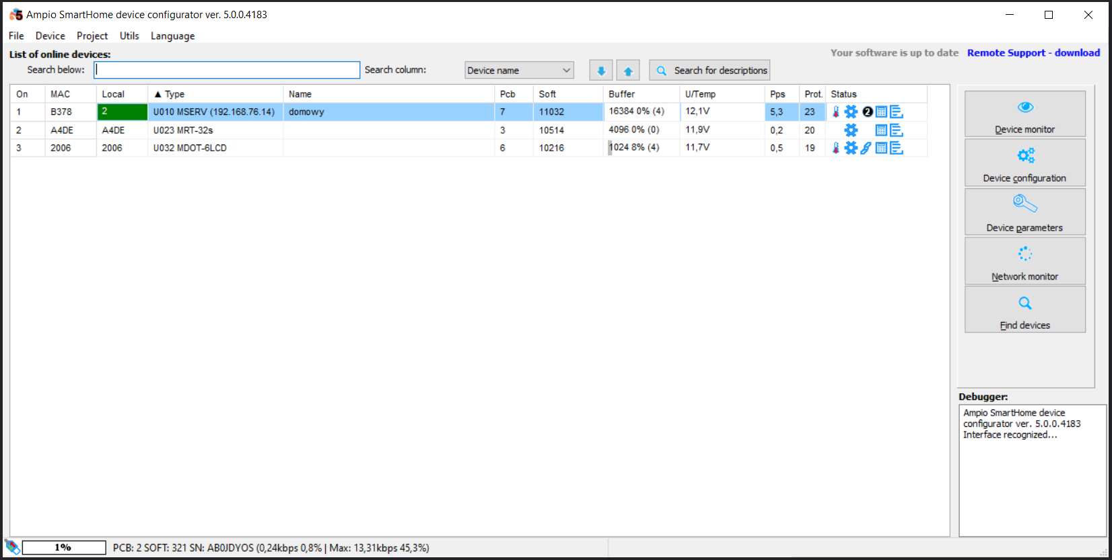Click thermometer icon in U032 MDOT-6LCD row

pyautogui.click(x=835, y=148)
